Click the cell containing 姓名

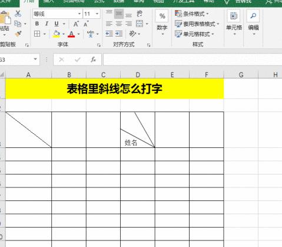138,130
